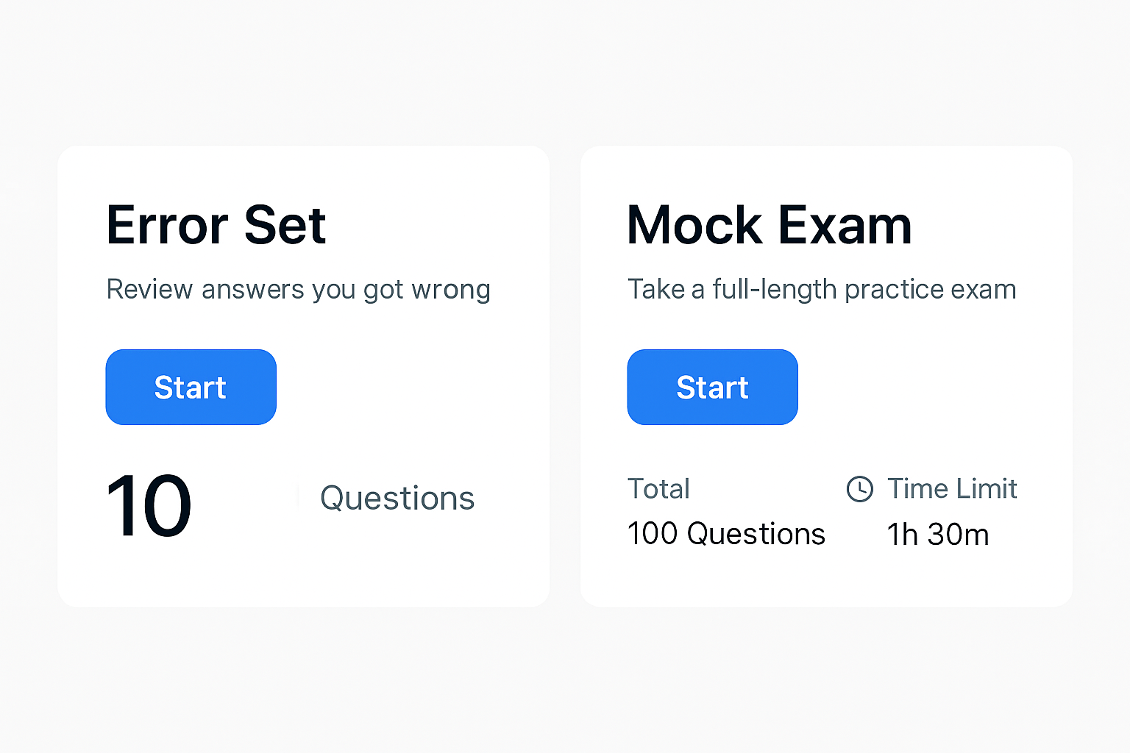Select the "Take a full-length practice exam" description
1130x753 pixels.
[x=821, y=290]
